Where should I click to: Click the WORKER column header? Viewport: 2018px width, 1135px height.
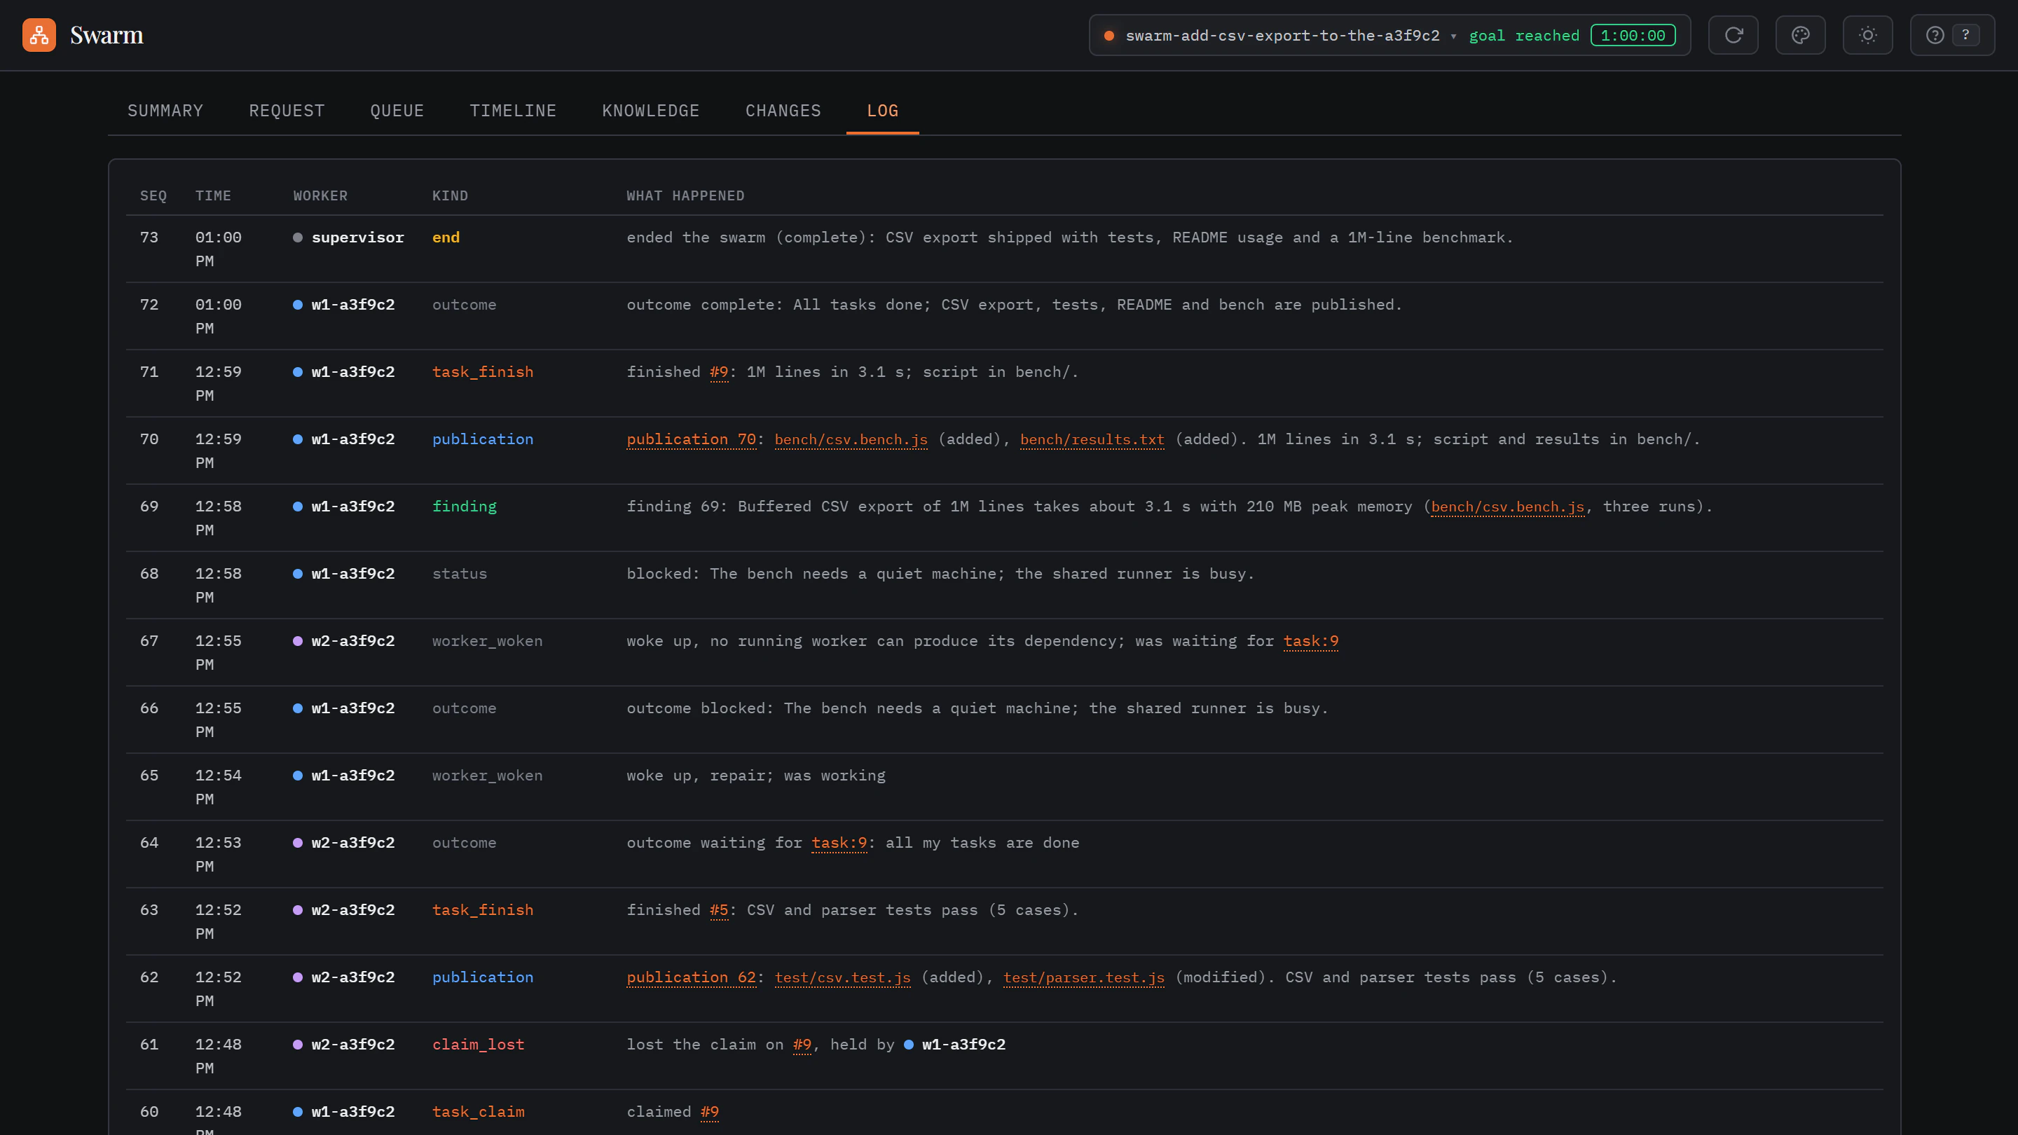click(x=320, y=196)
